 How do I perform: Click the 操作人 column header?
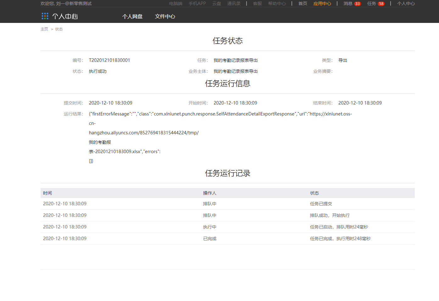coord(210,193)
